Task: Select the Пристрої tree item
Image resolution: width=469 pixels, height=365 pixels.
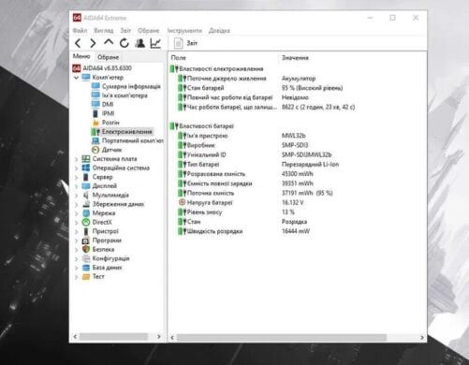Action: click(106, 231)
